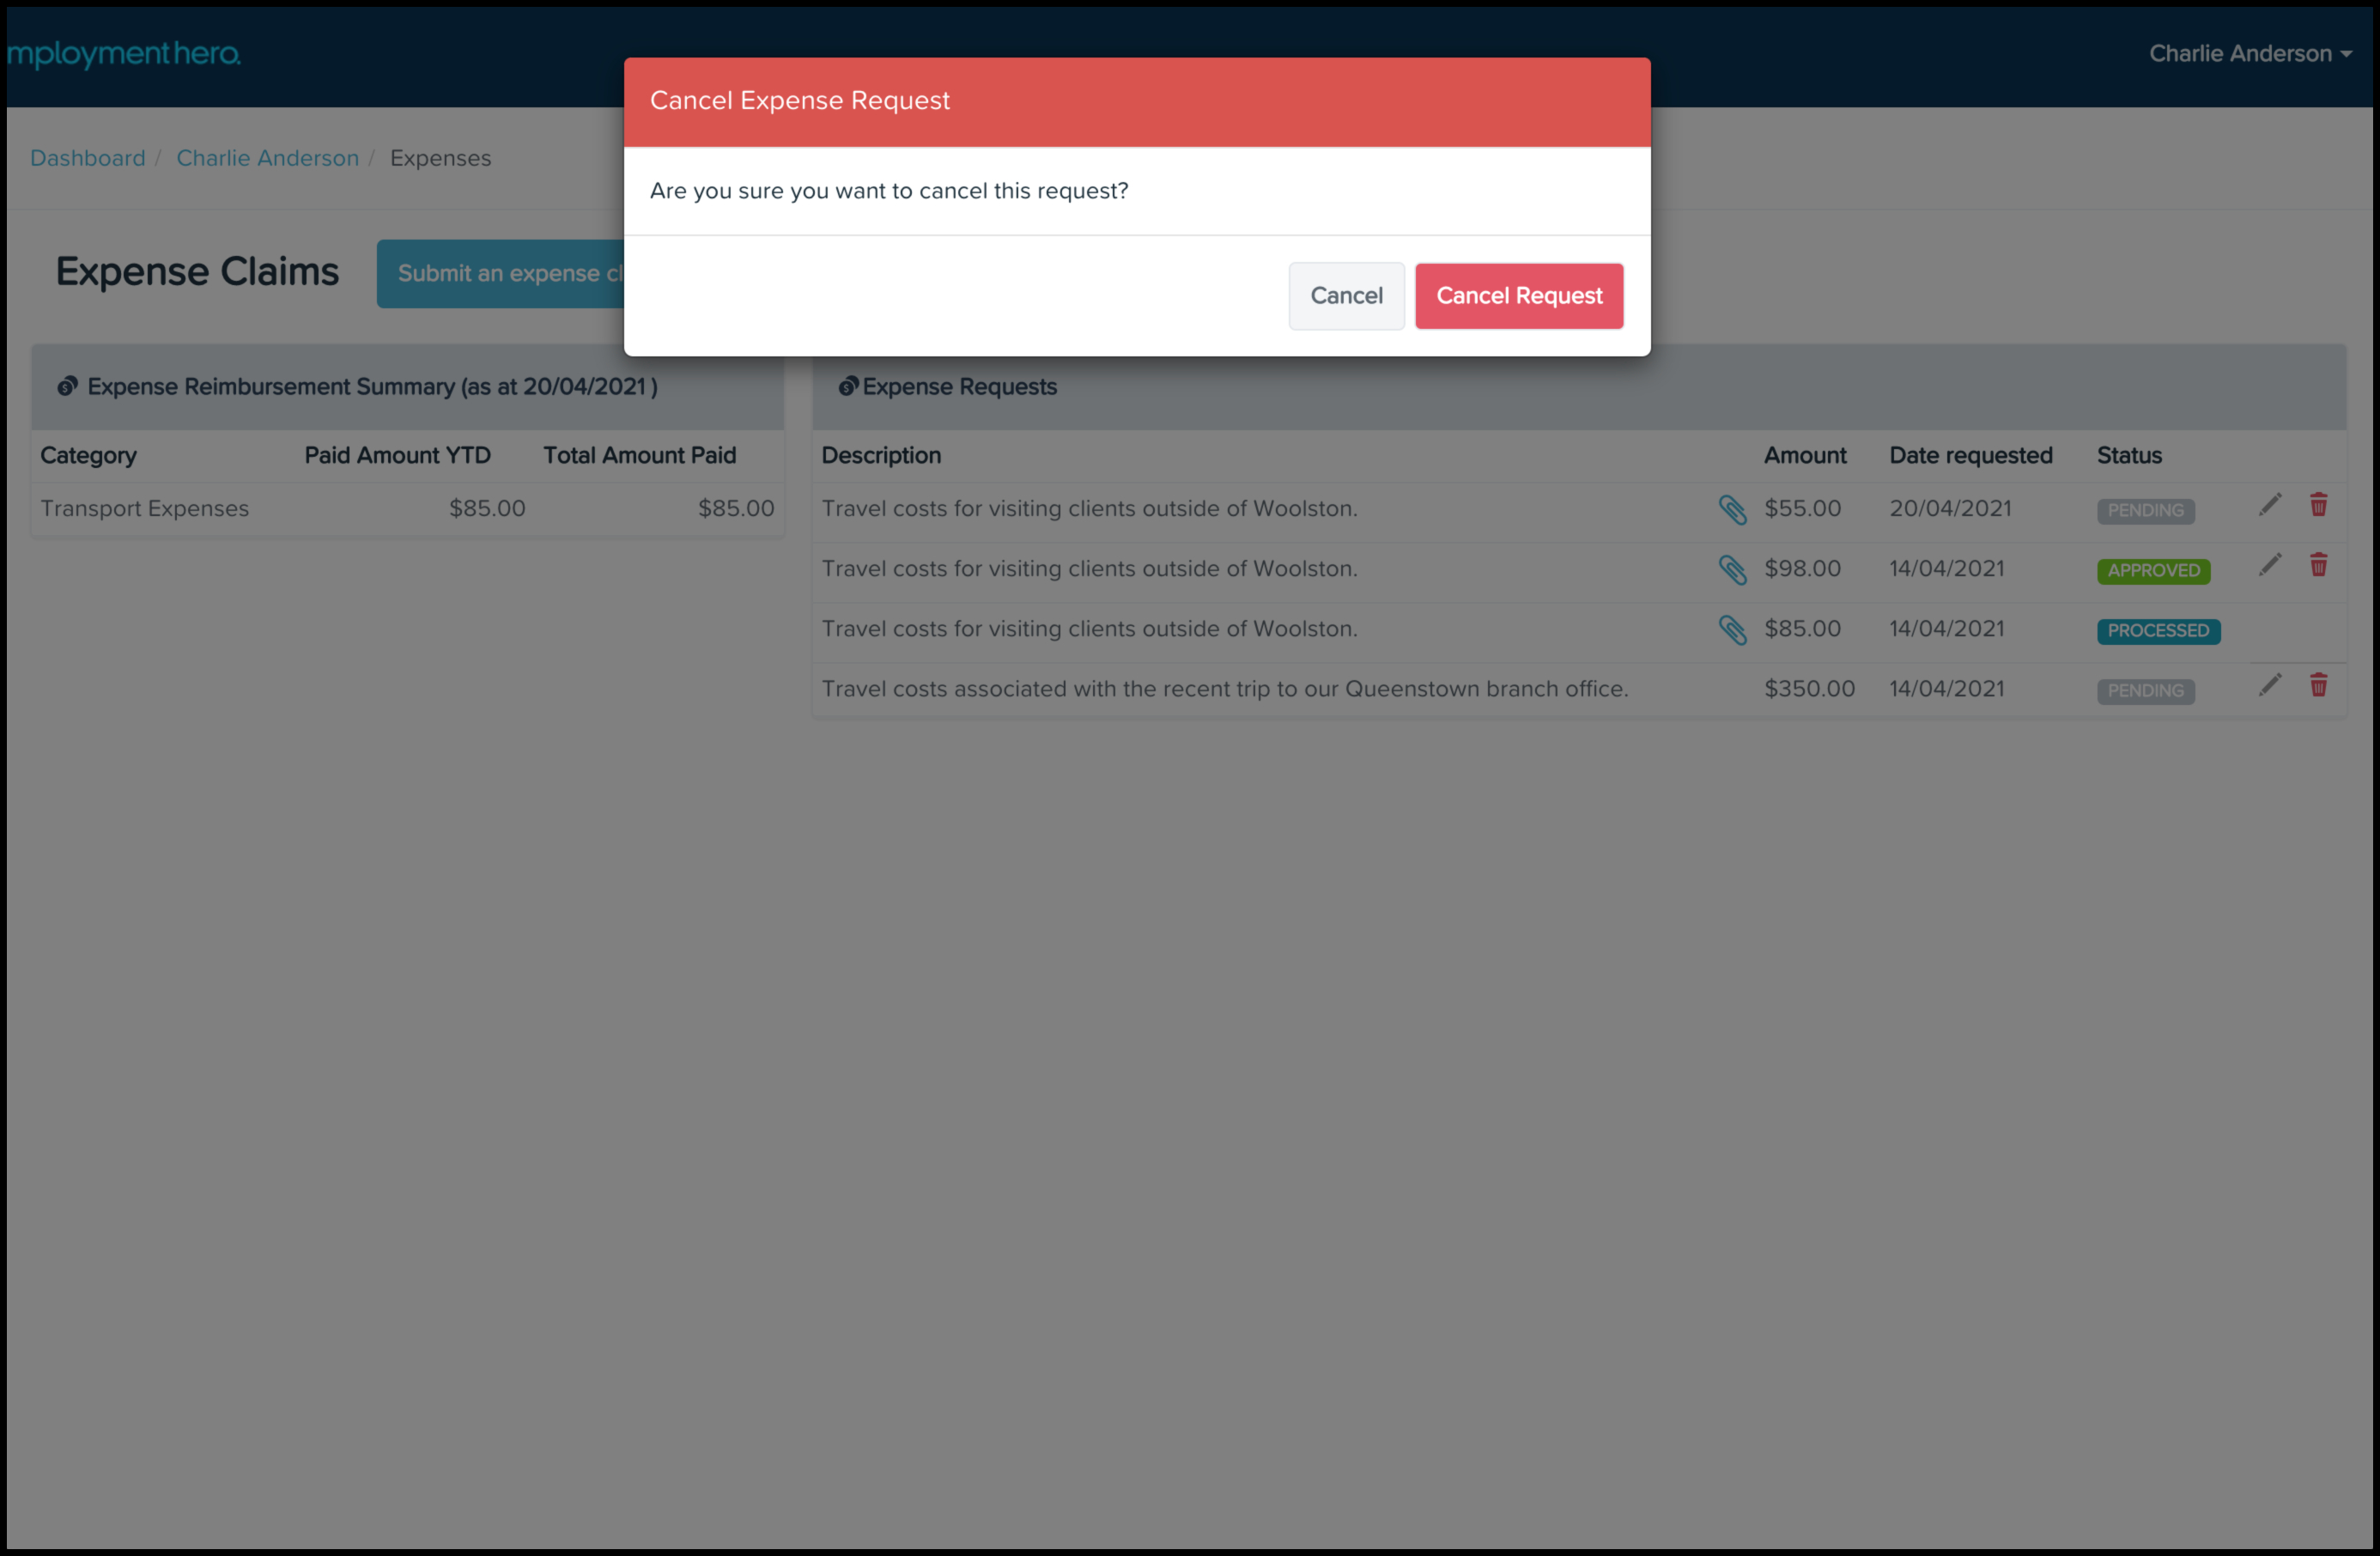Image resolution: width=2380 pixels, height=1556 pixels.
Task: Open Charlie Anderson breadcrumb link
Action: 267,158
